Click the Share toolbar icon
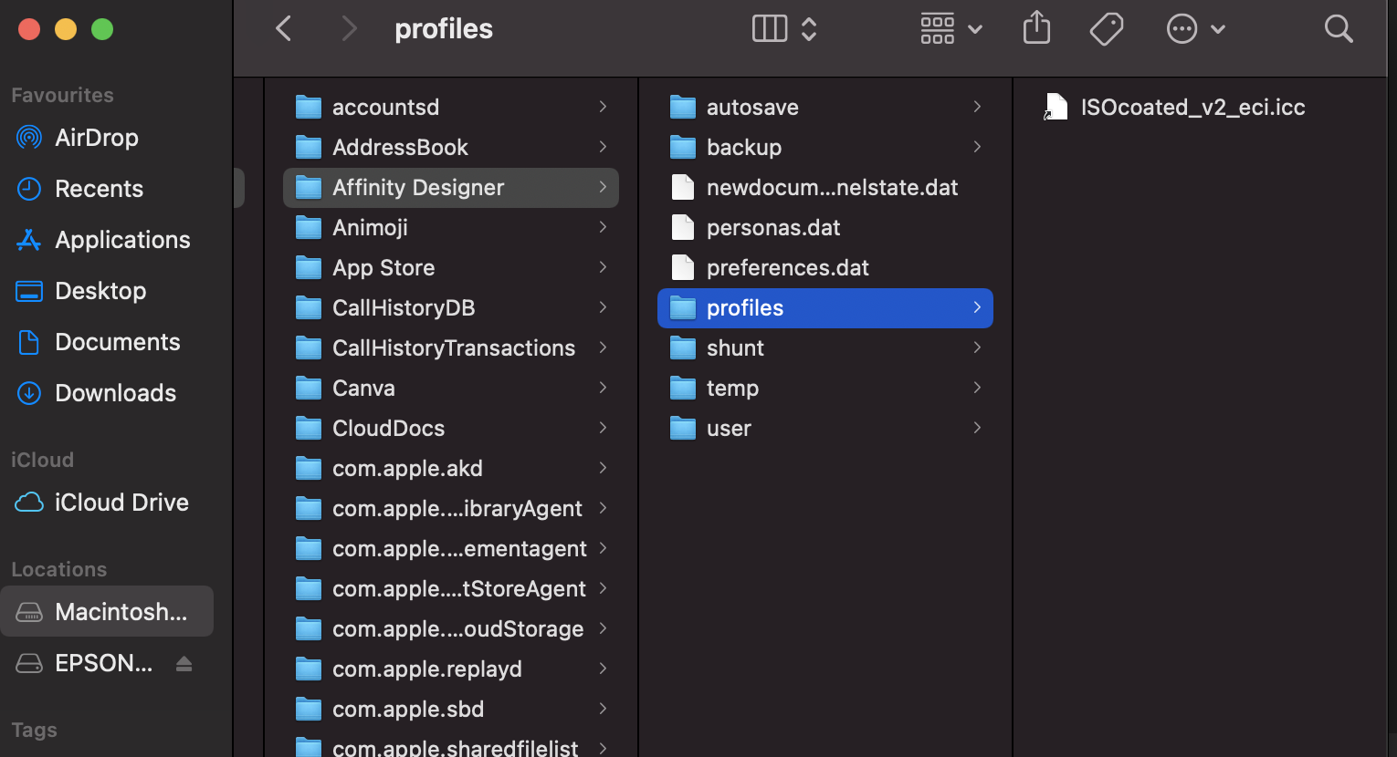The width and height of the screenshot is (1397, 757). (x=1036, y=28)
